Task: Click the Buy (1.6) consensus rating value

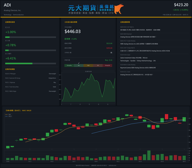Action: (x=109, y=60)
